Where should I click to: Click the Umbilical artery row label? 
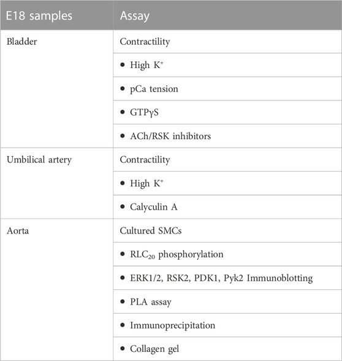click(39, 160)
